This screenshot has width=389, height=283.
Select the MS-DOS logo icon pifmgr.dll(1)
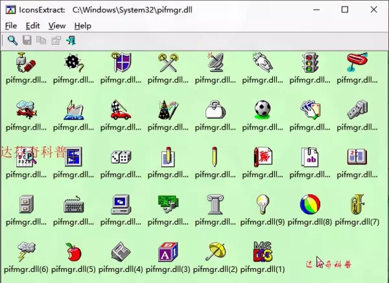[263, 251]
